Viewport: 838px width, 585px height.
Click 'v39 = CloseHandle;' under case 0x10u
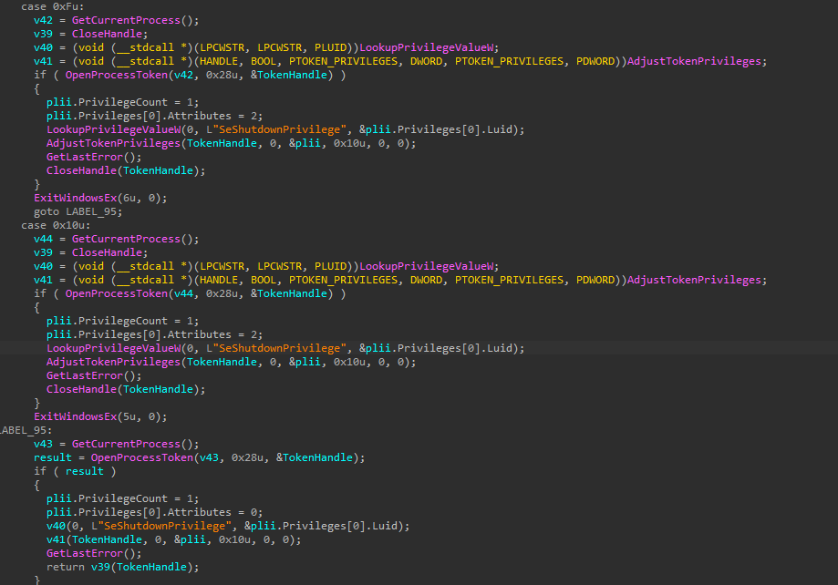(x=91, y=252)
